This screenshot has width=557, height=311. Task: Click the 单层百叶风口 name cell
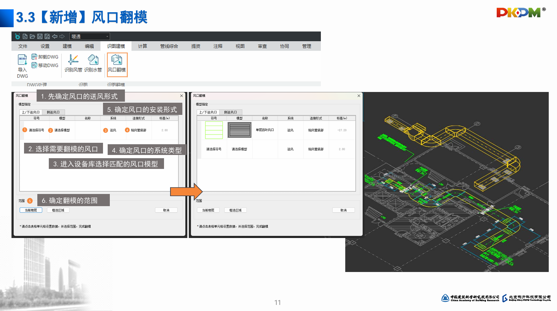[x=265, y=130]
